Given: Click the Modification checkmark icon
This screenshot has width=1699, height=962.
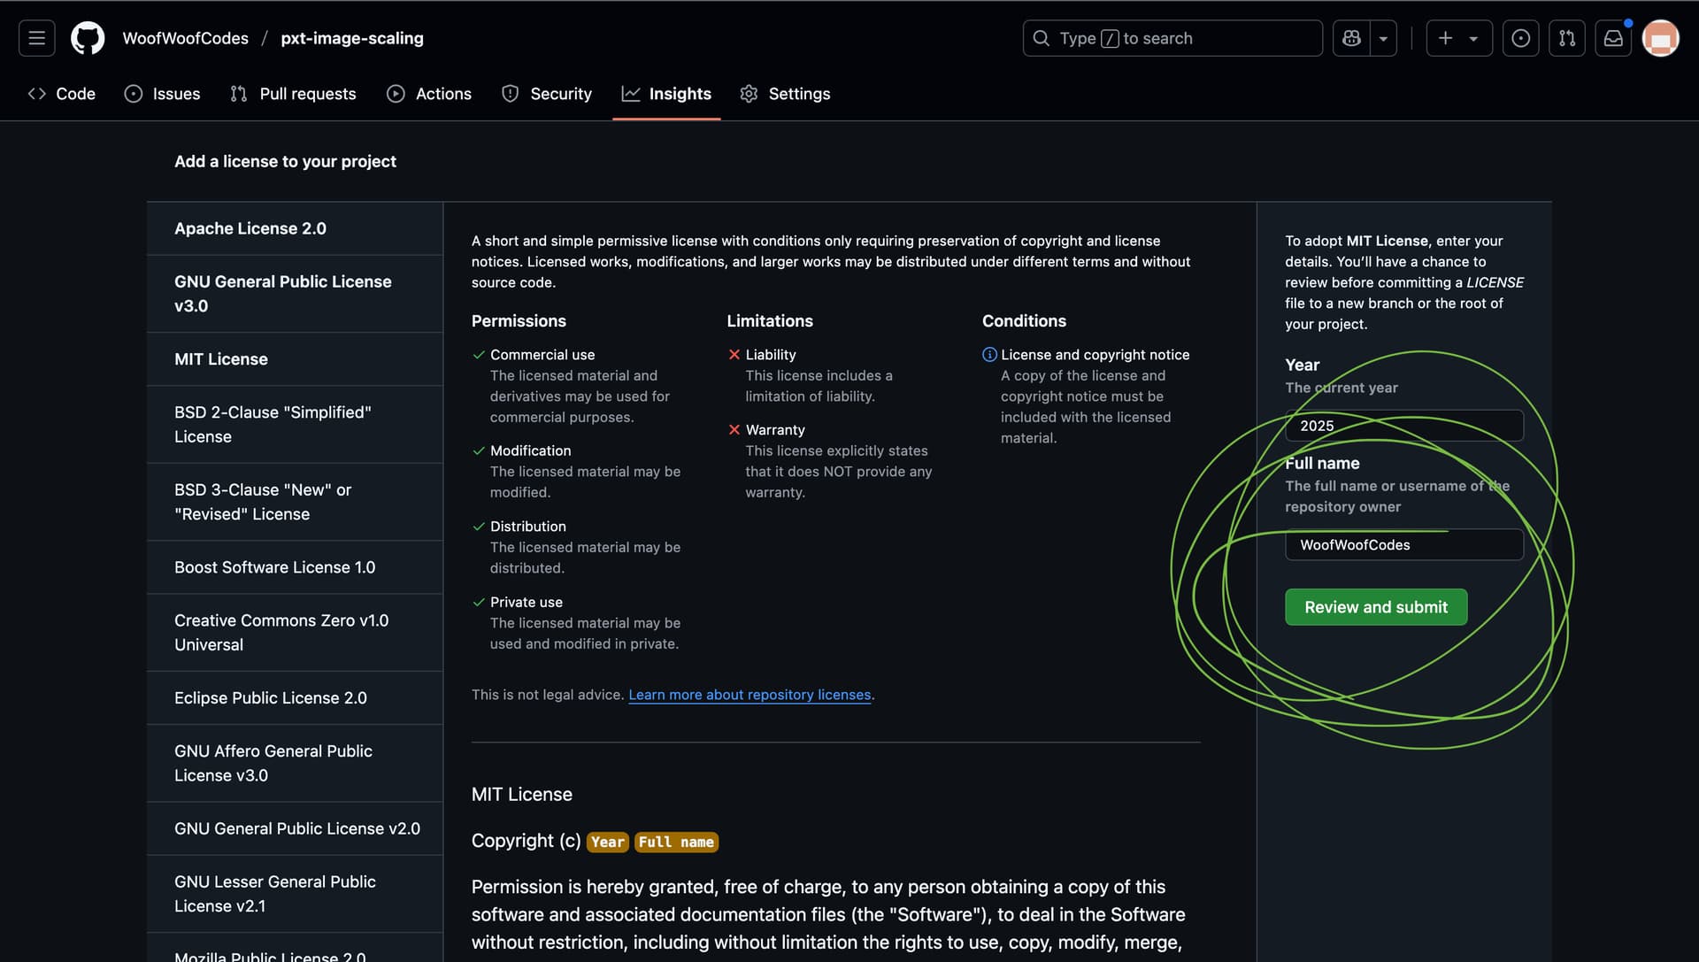Looking at the screenshot, I should tap(479, 451).
